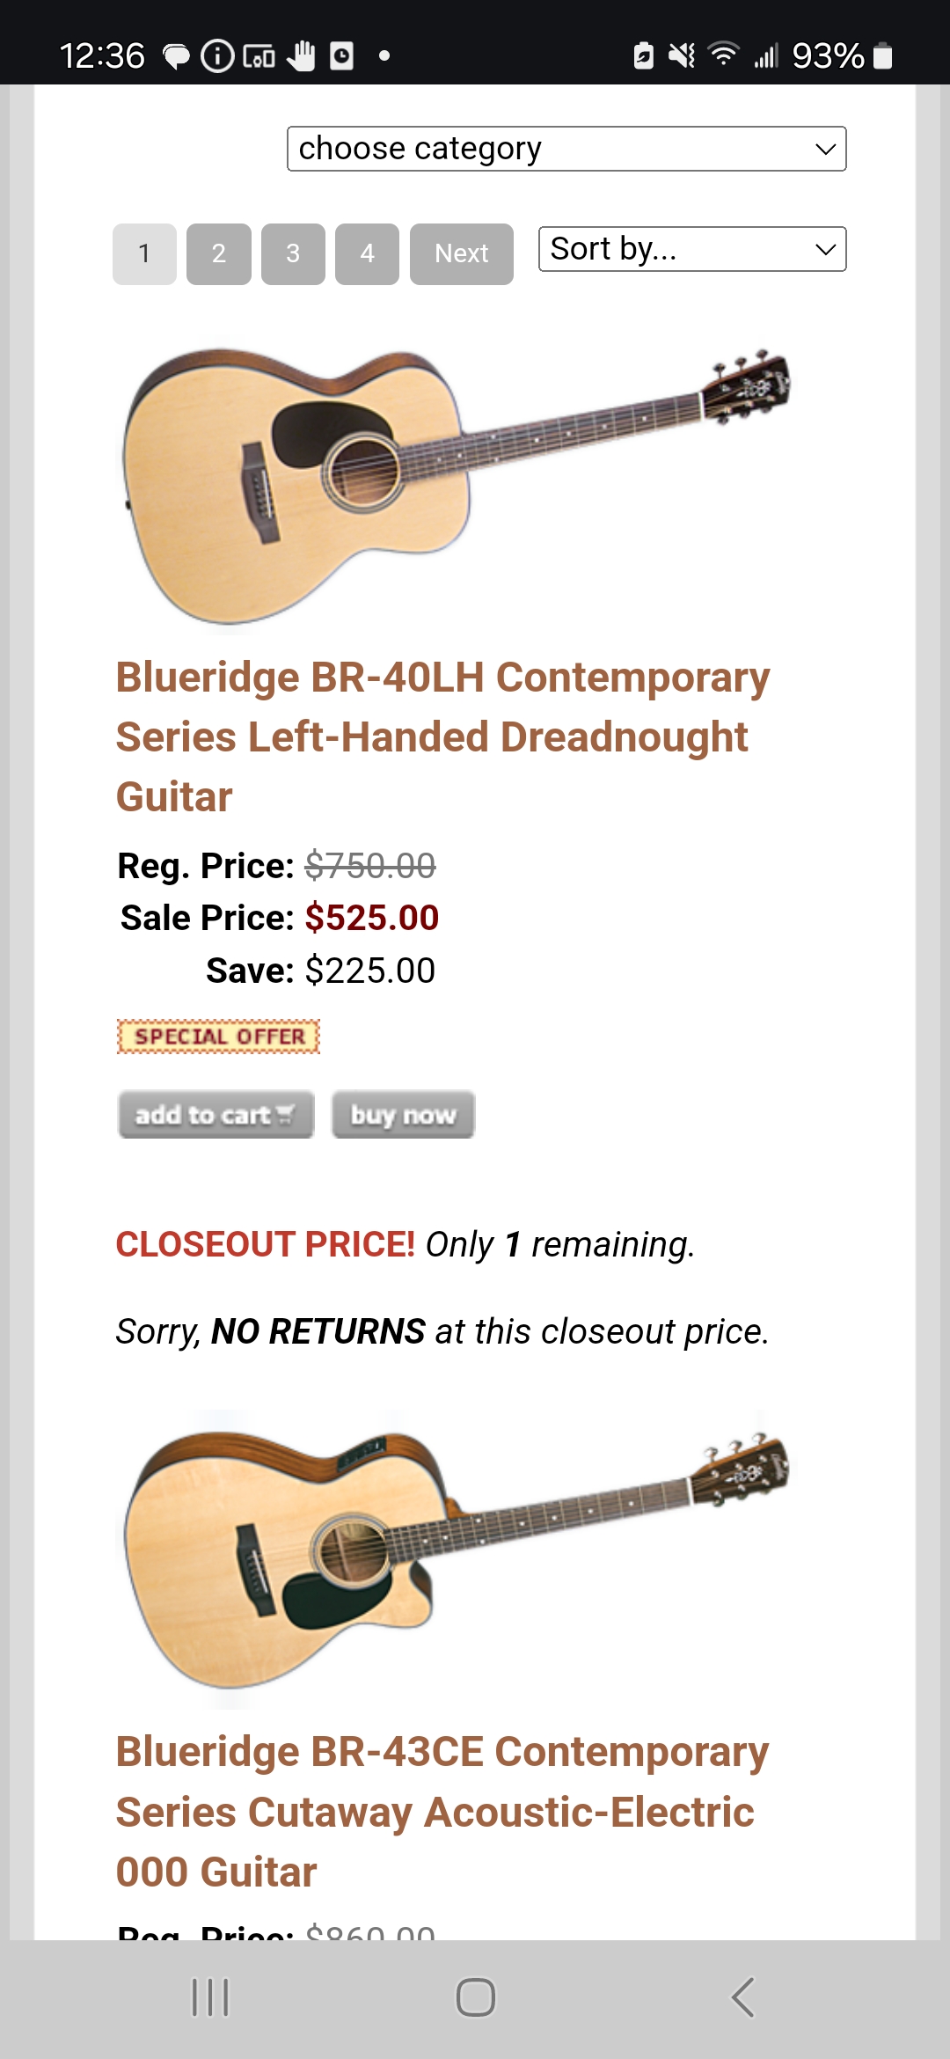The height and width of the screenshot is (2059, 950).
Task: View the Blueridge BR-40LH guitar image
Action: pyautogui.click(x=456, y=486)
